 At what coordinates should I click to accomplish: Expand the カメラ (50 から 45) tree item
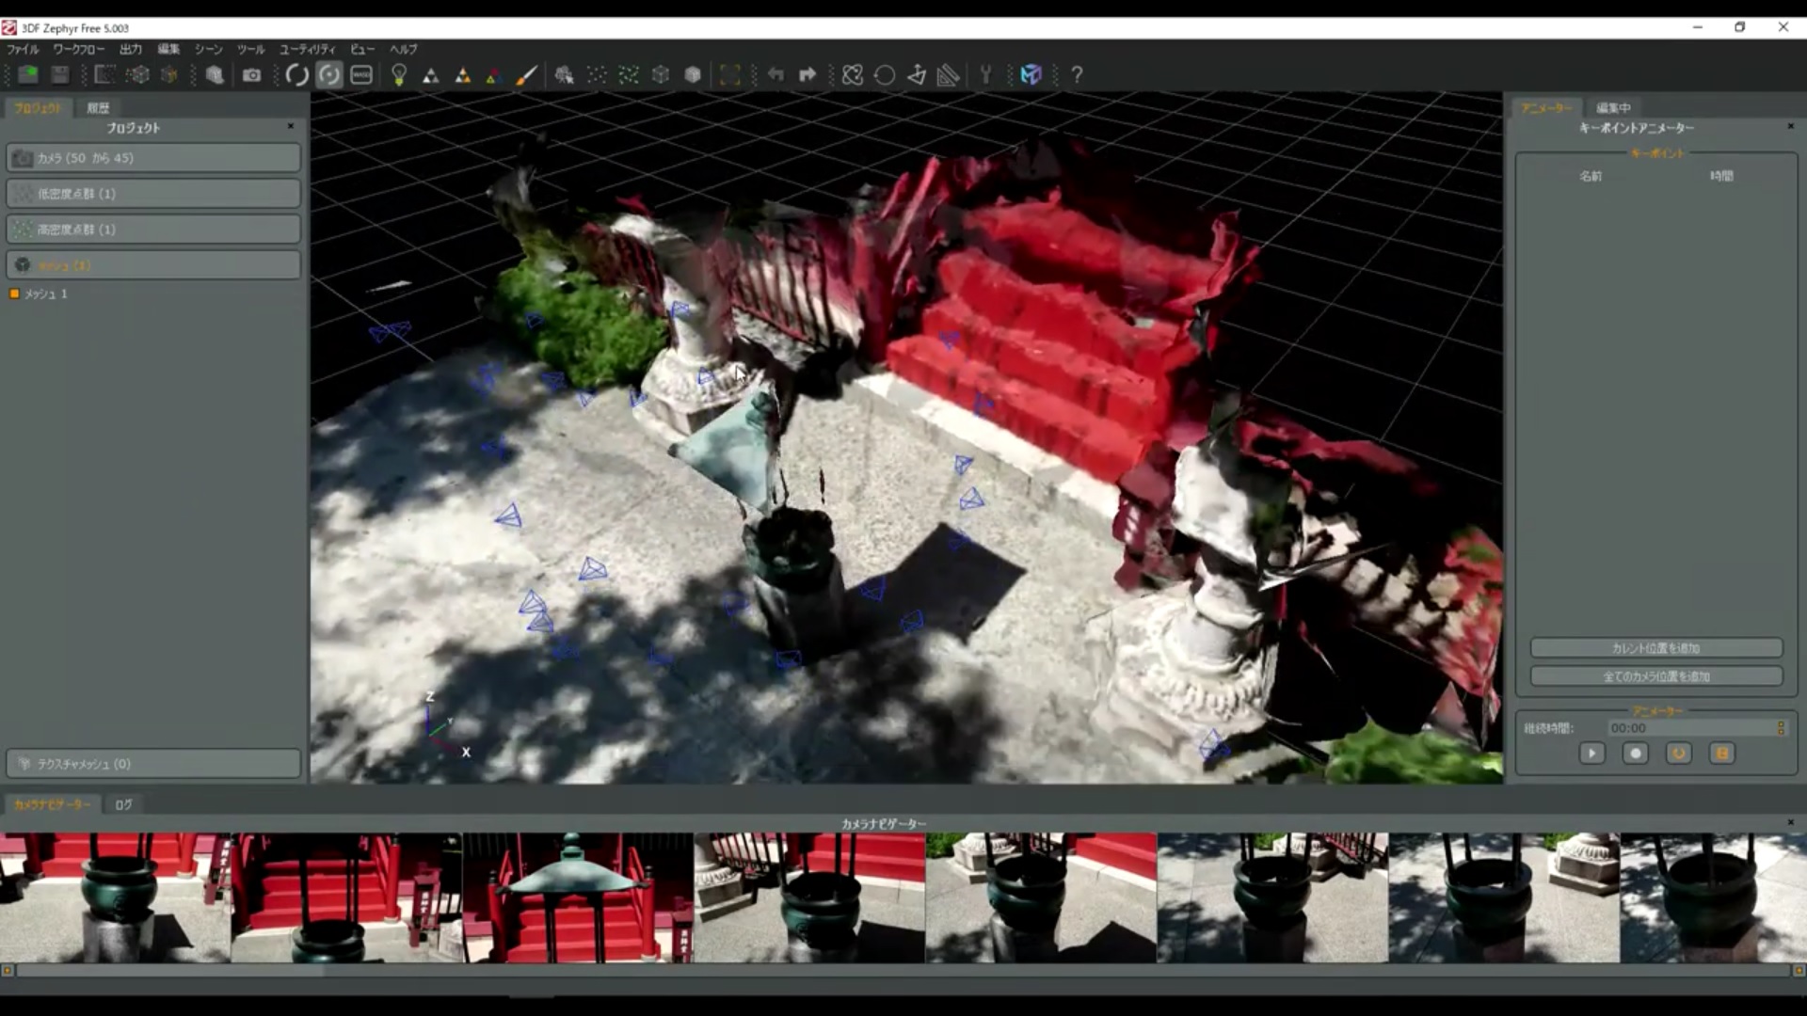point(153,157)
